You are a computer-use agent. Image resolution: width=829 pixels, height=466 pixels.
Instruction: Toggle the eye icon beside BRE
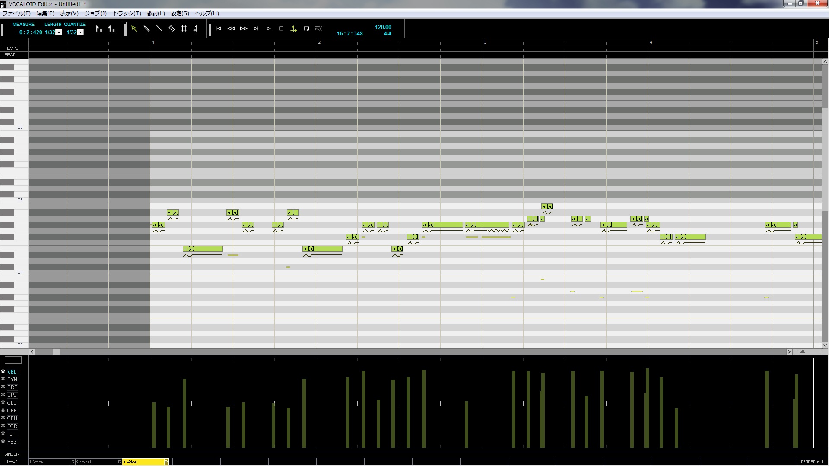click(3, 387)
